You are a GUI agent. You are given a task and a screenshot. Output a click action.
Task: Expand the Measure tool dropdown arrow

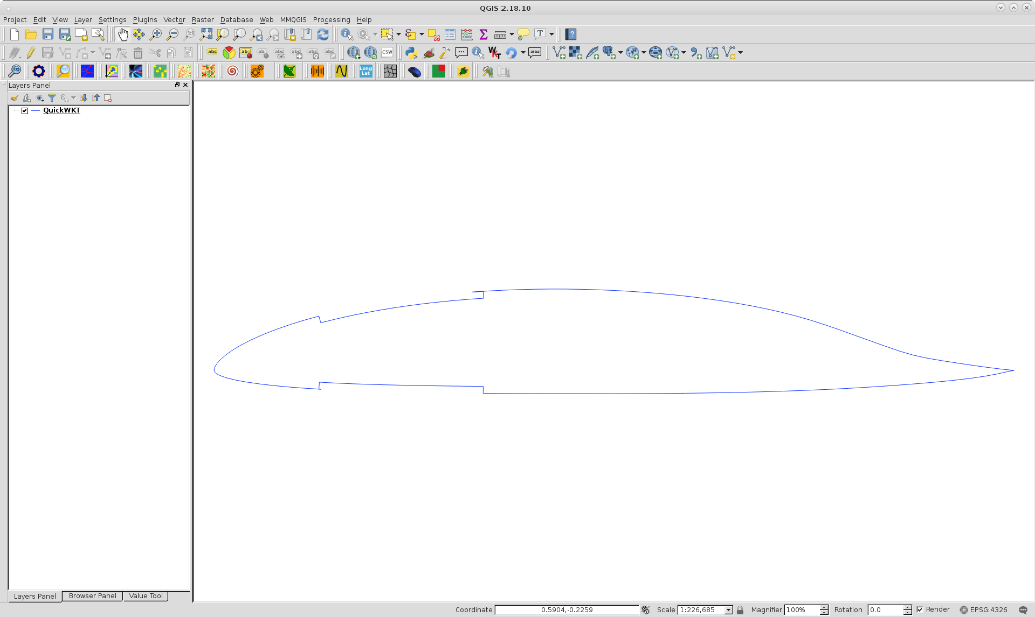point(512,34)
